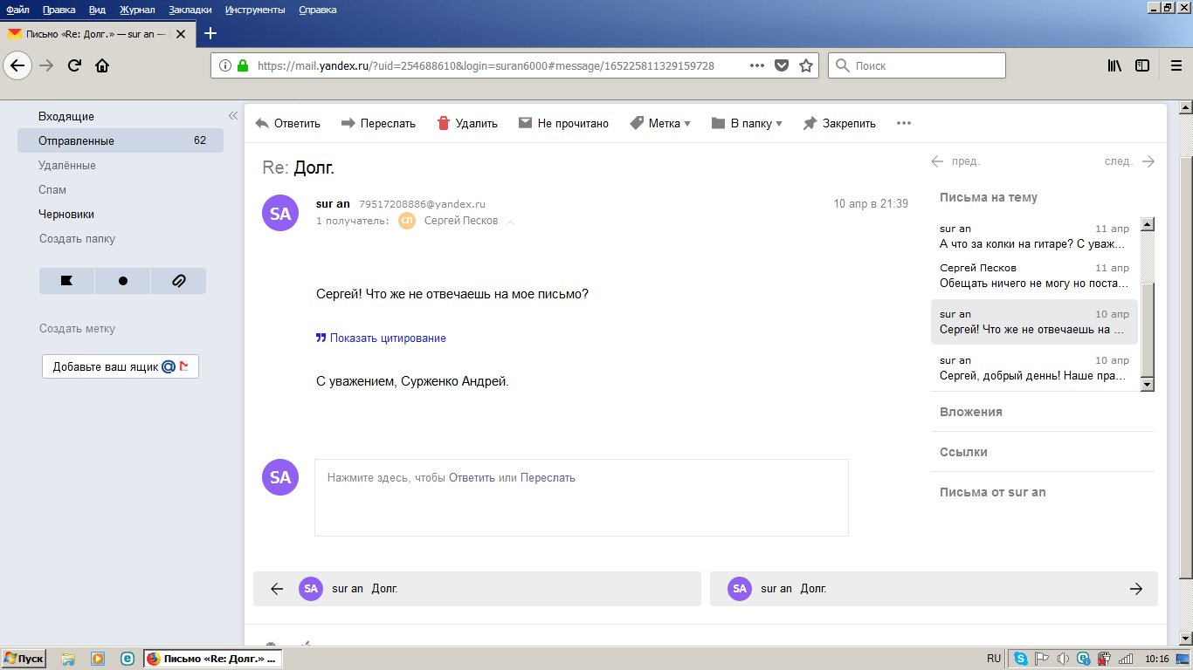Open the Метка label dropdown
This screenshot has height=670, width=1193.
(659, 124)
